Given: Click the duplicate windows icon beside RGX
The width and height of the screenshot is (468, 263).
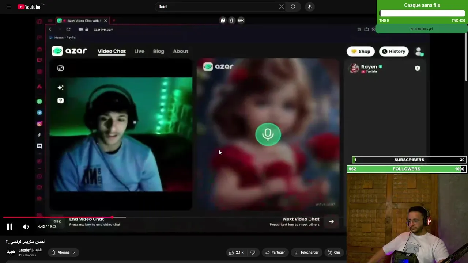Looking at the screenshot, I should pyautogui.click(x=223, y=20).
